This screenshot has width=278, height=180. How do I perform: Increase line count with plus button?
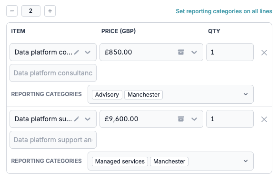[50, 11]
